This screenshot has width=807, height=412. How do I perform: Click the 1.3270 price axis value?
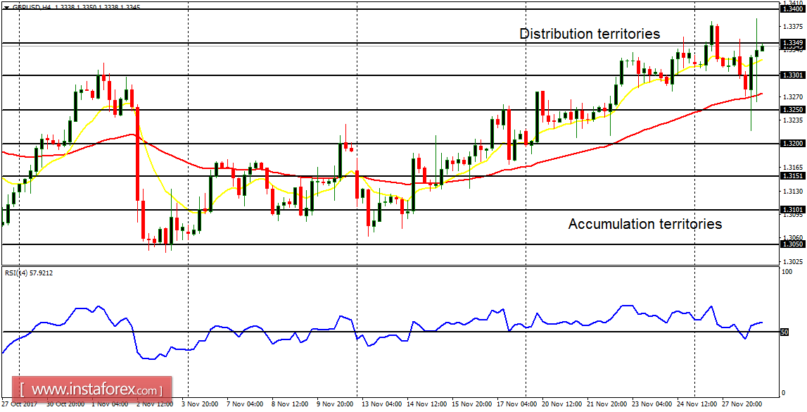(x=793, y=96)
